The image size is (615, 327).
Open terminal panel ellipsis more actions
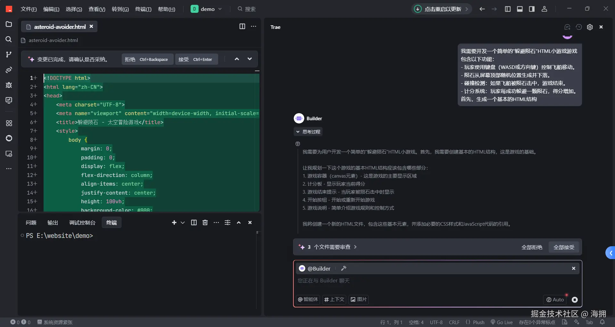[x=217, y=222]
